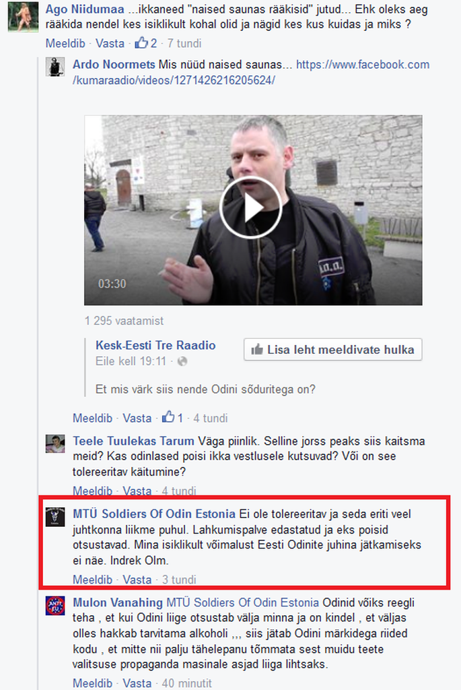The image size is (461, 690).
Task: Click the '40 minutit' timestamp on Mulon Vanahing's comment
Action: (x=187, y=683)
